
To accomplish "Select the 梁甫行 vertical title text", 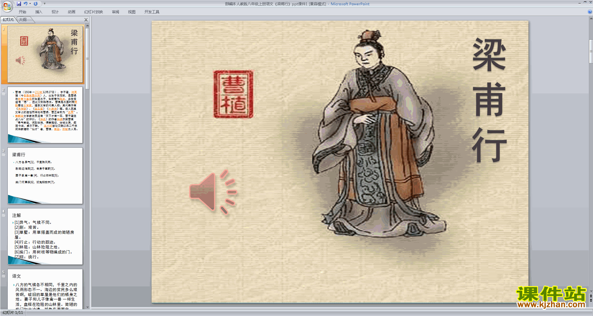I will (x=489, y=100).
